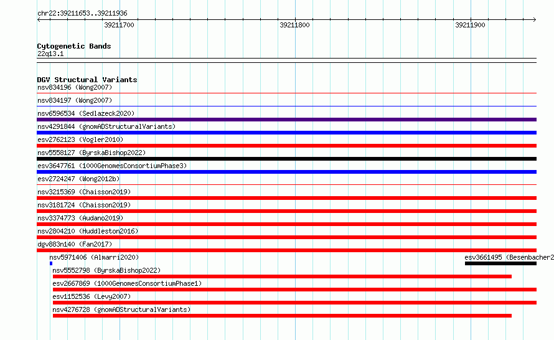Click the nsv5971406 (Almarri2020) label

pos(94,257)
